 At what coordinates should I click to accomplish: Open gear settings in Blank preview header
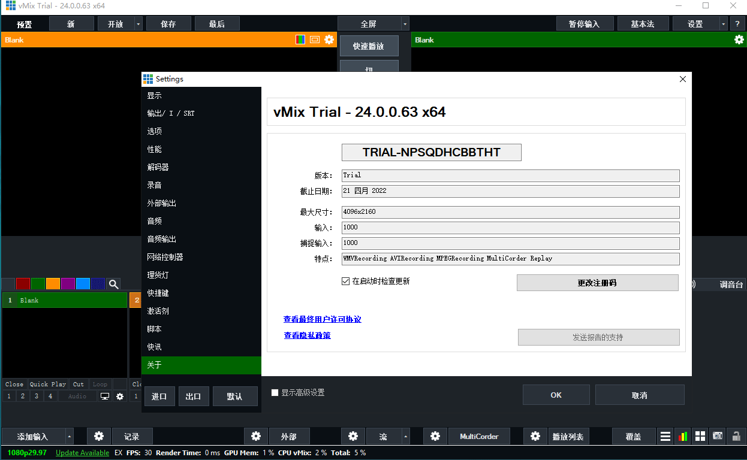pos(329,40)
